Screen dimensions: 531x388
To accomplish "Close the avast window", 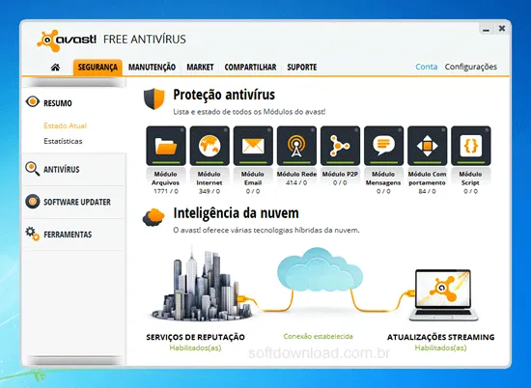I will tap(502, 29).
